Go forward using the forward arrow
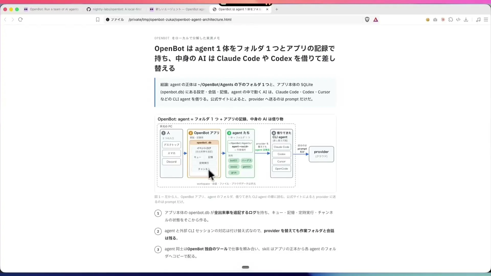 pyautogui.click(x=13, y=20)
